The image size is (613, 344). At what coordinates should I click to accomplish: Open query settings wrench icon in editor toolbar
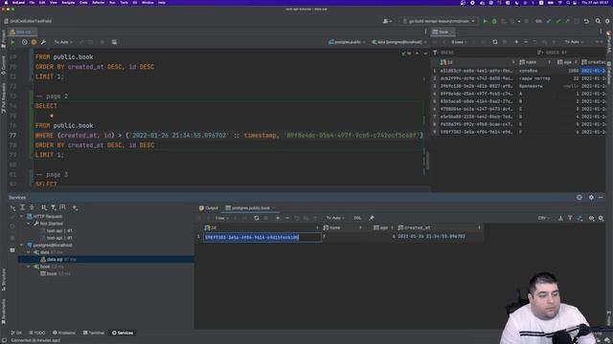pos(43,42)
